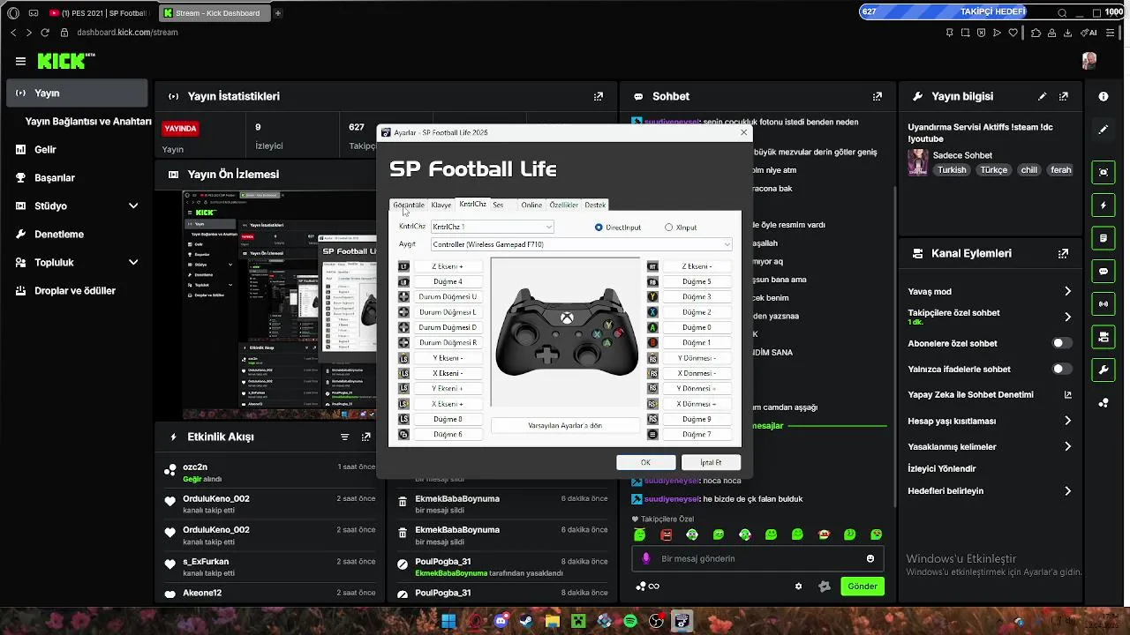This screenshot has width=1130, height=635.
Task: Open Discord from the taskbar
Action: (502, 621)
